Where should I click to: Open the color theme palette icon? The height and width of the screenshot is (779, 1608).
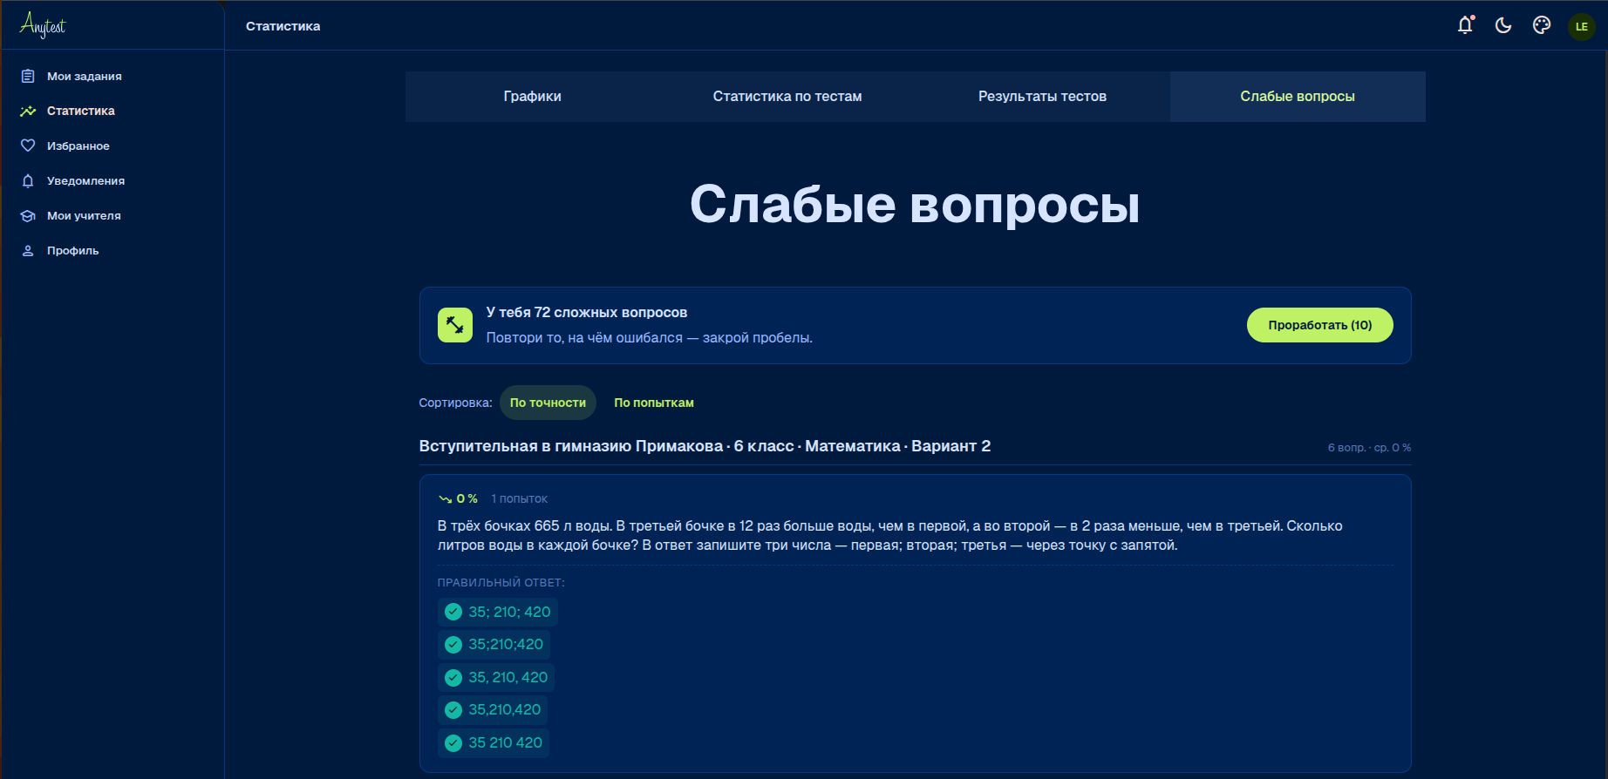[1542, 25]
